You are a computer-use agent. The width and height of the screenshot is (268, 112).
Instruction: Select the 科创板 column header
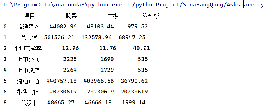click(x=151, y=16)
